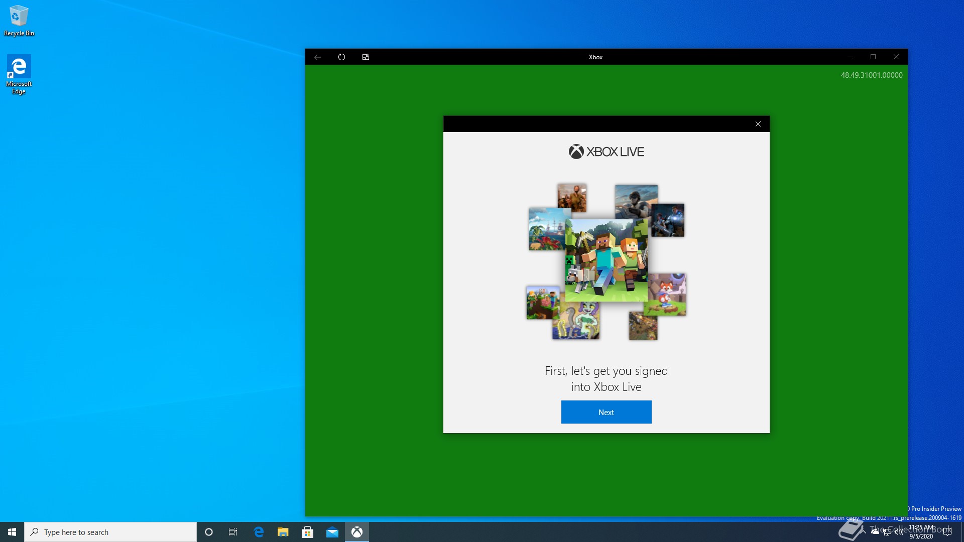This screenshot has width=964, height=542.
Task: Open the clock showing 11:25 AM
Action: click(x=921, y=532)
